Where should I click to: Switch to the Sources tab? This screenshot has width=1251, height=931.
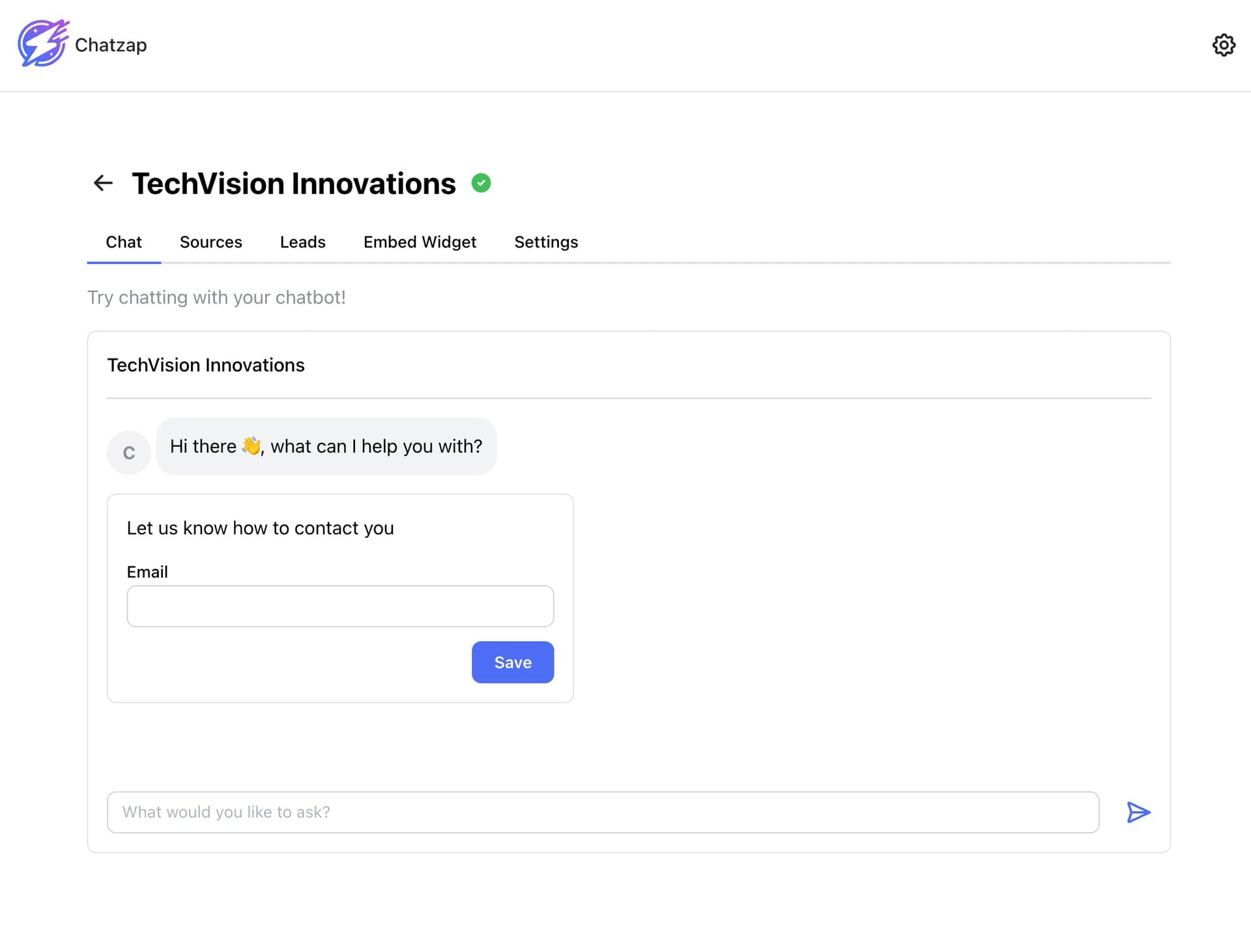tap(210, 242)
